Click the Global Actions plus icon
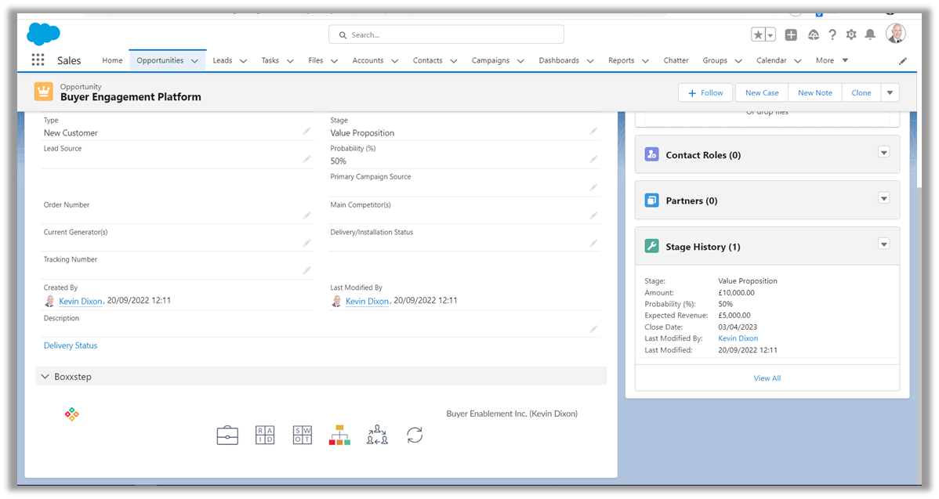This screenshot has width=939, height=499. point(791,34)
